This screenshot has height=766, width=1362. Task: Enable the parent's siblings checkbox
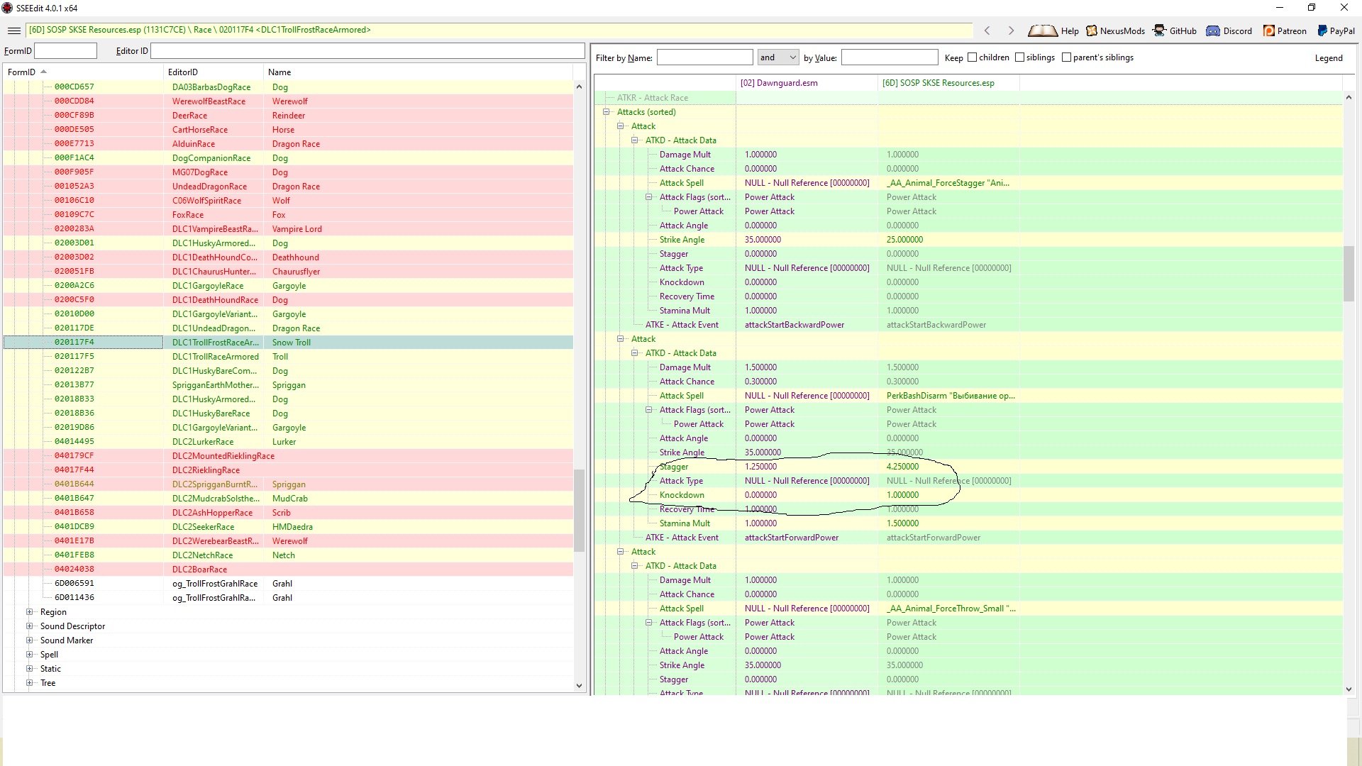click(x=1066, y=57)
